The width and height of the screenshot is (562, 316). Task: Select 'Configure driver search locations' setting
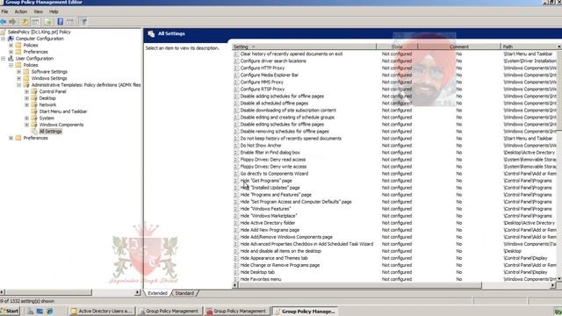tap(273, 61)
